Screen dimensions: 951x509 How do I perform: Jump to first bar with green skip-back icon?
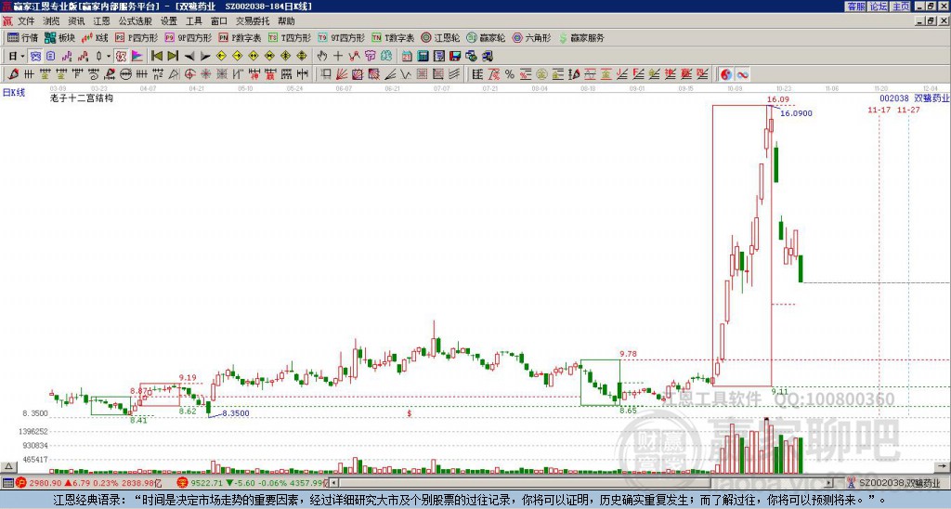(156, 57)
